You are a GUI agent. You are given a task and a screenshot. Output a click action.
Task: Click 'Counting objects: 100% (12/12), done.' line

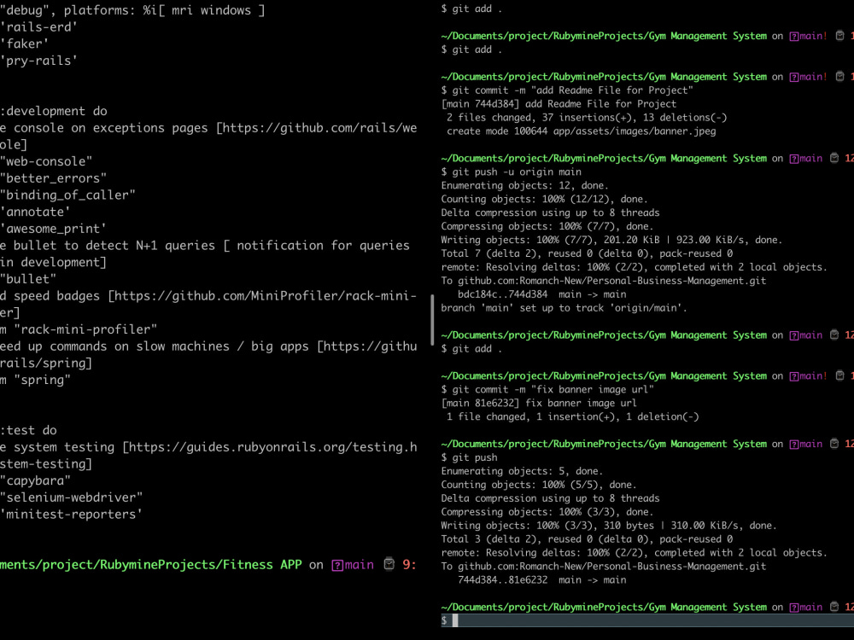click(x=545, y=199)
